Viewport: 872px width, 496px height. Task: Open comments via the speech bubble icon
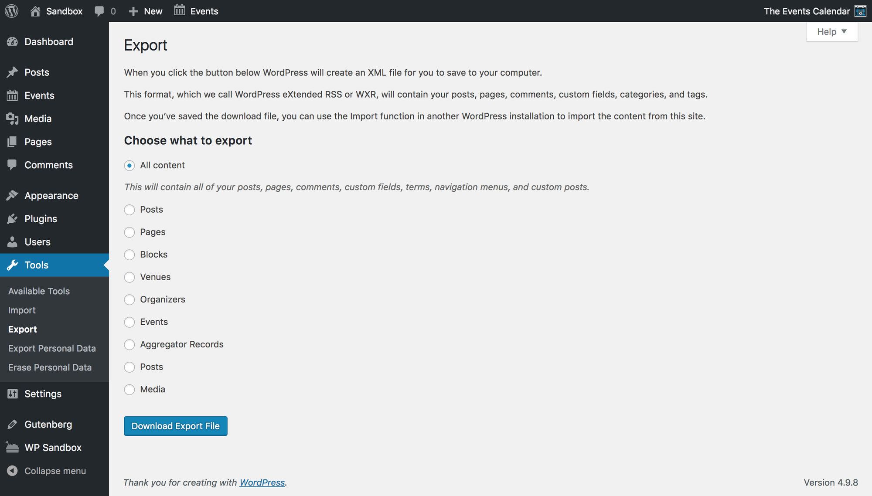[x=99, y=11]
